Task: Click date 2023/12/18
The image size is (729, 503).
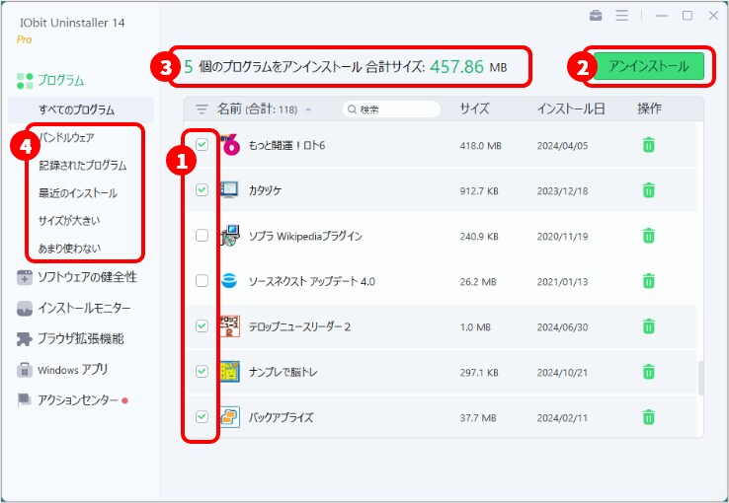Action: (x=563, y=190)
